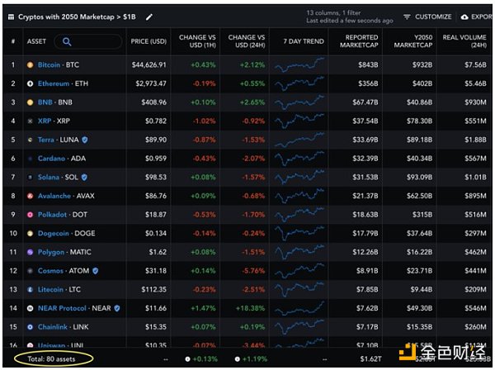The image size is (495, 370).
Task: Click the Bitcoin coin logo icon
Action: pos(31,64)
